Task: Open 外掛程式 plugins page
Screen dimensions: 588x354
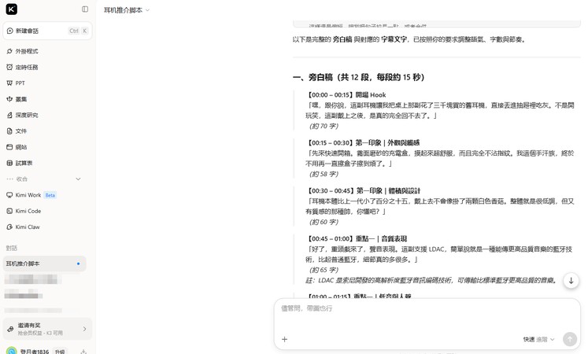Action: [47, 51]
